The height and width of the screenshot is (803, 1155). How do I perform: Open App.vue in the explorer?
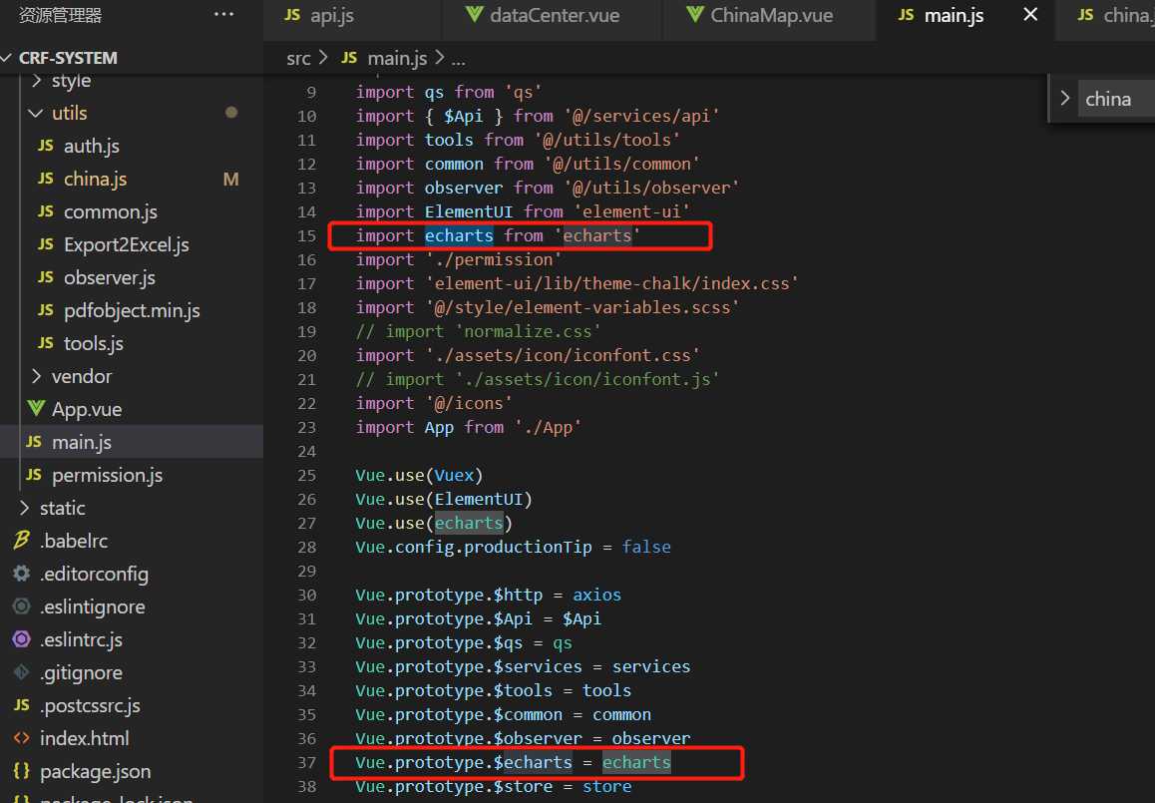click(86, 410)
